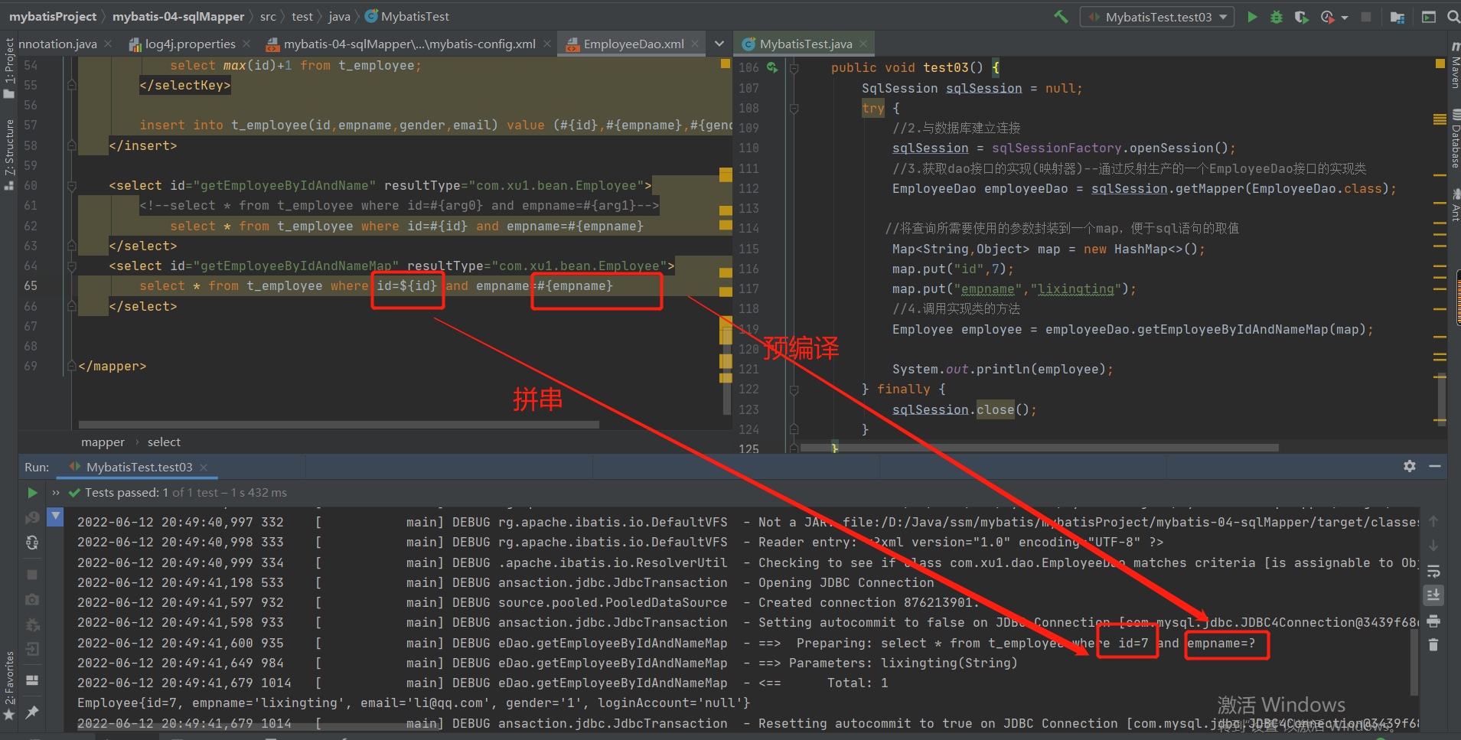Open Search Everywhere magnifier icon
Image resolution: width=1461 pixels, height=740 pixels.
[x=1453, y=16]
